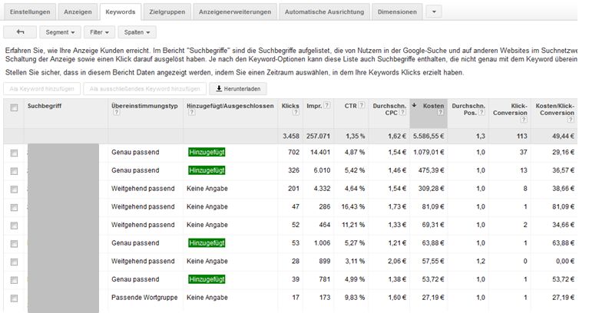This screenshot has width=589, height=313.
Task: Click Als Keyword hinzufügen button
Action: (x=41, y=89)
